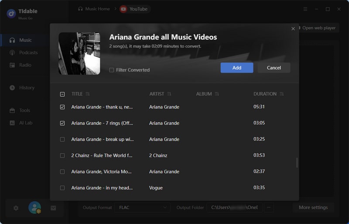The image size is (349, 224).
Task: Click the settings gear icon
Action: [16, 208]
